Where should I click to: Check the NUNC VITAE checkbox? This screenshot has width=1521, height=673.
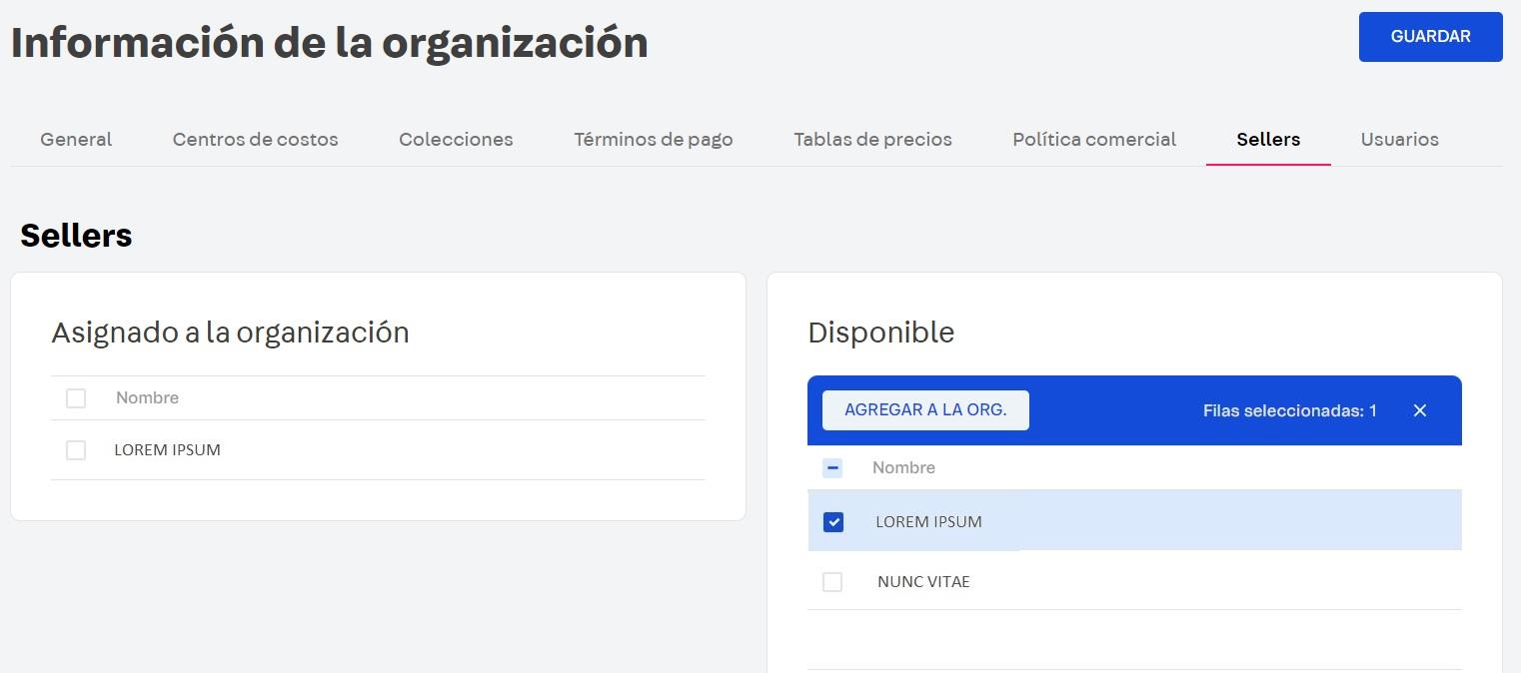point(832,582)
